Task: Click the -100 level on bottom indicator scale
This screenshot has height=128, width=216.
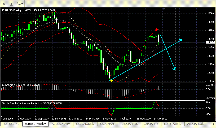Action: tap(208, 114)
